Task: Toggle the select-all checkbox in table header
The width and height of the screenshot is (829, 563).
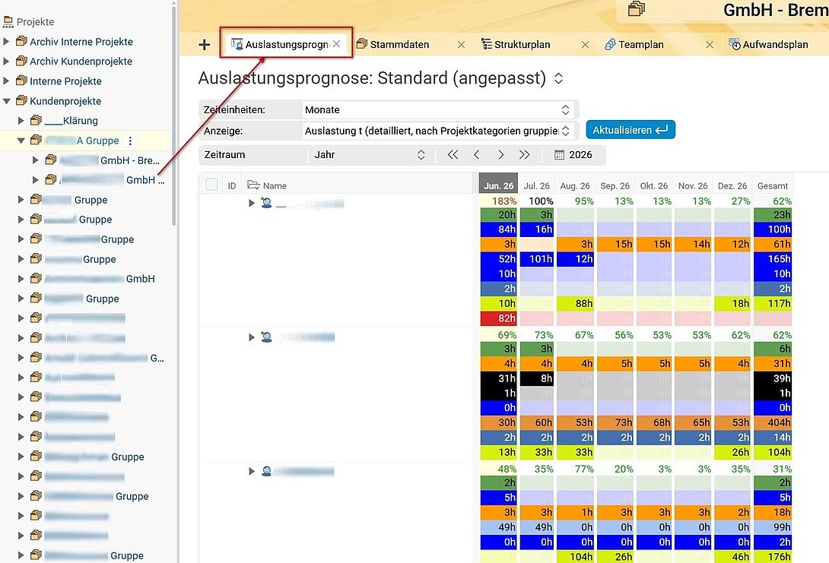Action: (x=211, y=185)
